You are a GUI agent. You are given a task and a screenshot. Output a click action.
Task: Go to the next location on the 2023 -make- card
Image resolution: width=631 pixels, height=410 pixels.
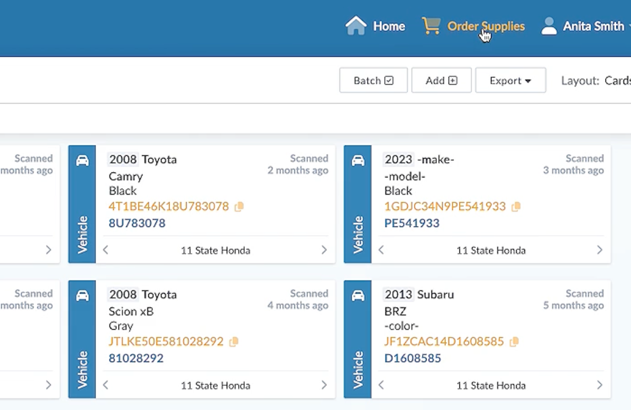coord(600,250)
